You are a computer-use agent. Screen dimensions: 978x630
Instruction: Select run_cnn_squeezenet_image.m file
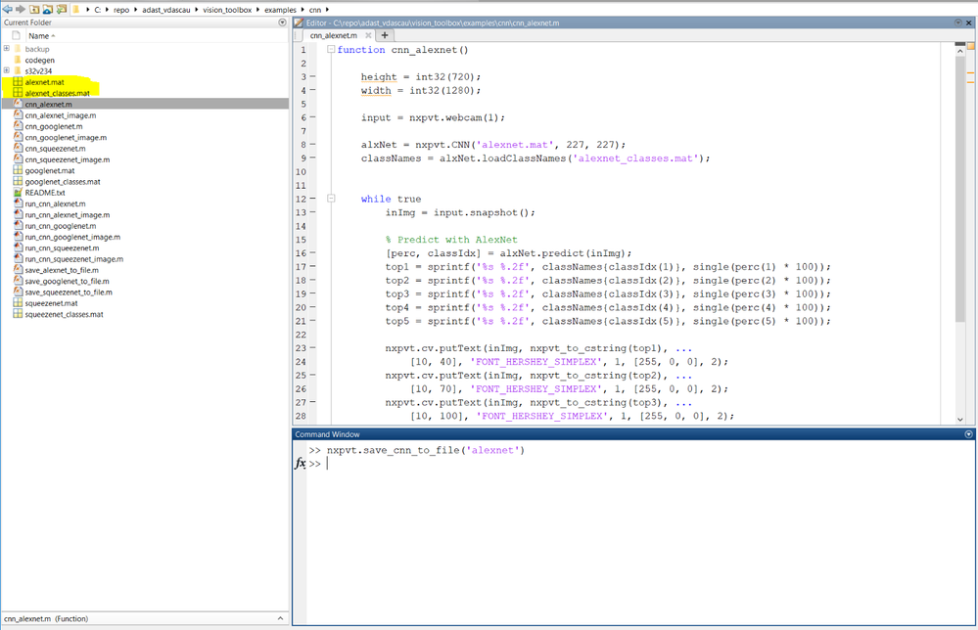[74, 258]
